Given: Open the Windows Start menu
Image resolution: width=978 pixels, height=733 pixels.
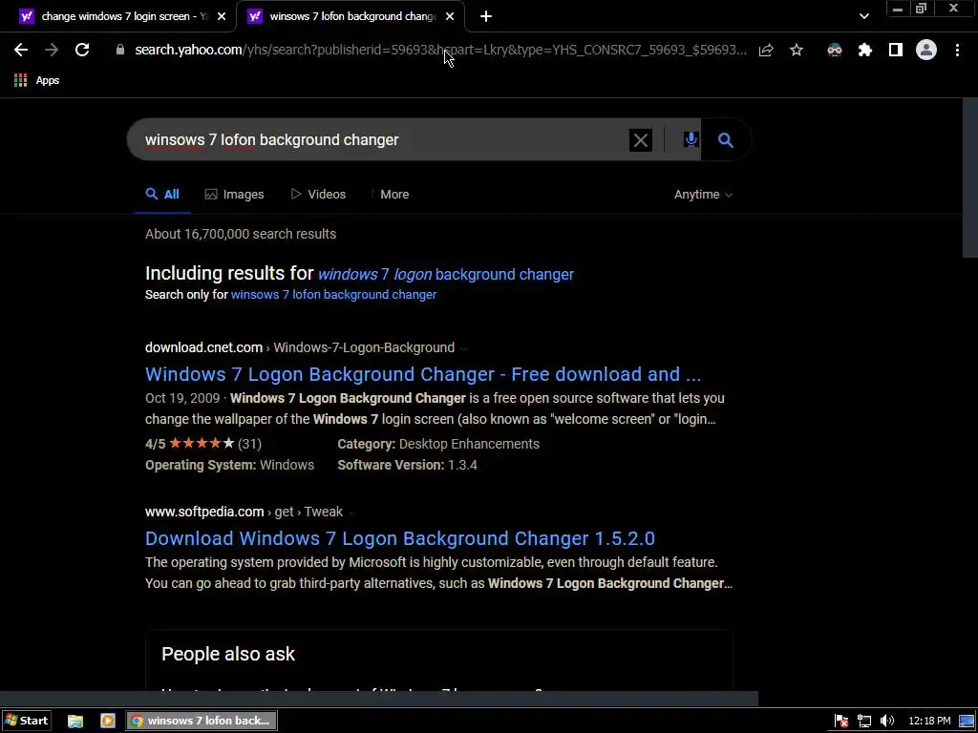Looking at the screenshot, I should (x=26, y=721).
